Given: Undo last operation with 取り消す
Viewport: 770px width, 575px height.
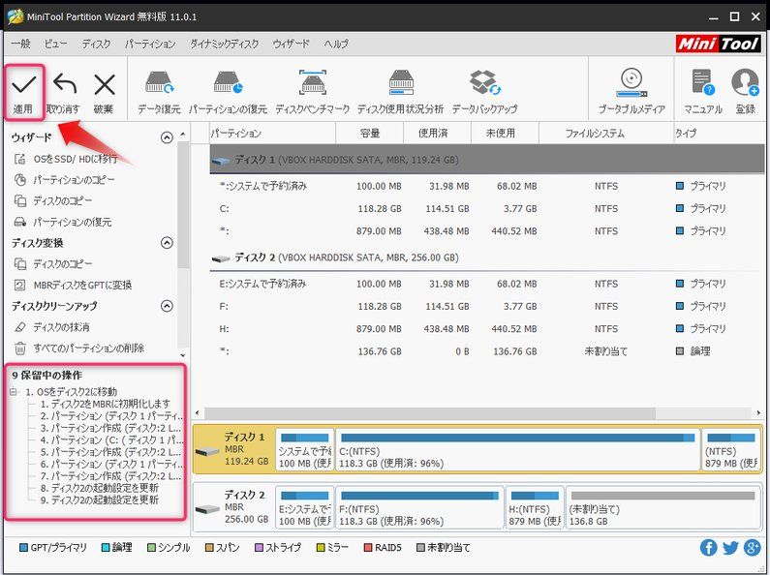Looking at the screenshot, I should click(x=63, y=92).
